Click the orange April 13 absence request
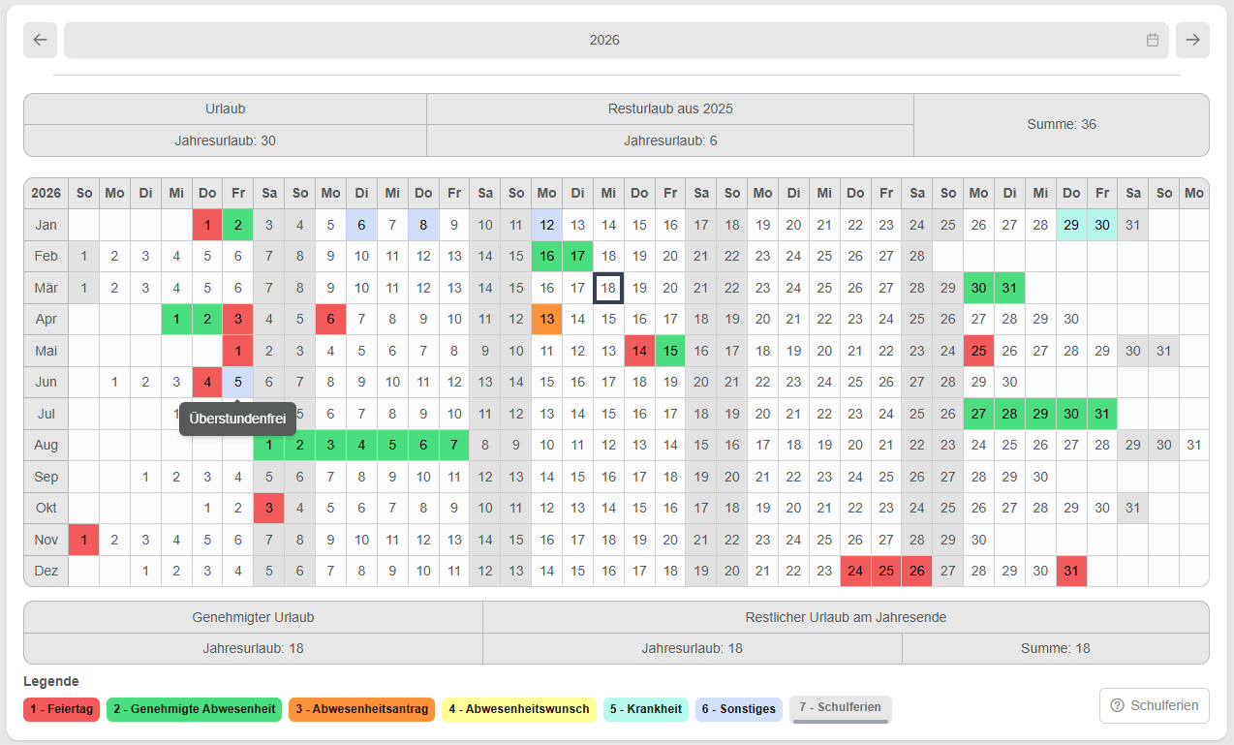The image size is (1234, 745). pyautogui.click(x=546, y=319)
